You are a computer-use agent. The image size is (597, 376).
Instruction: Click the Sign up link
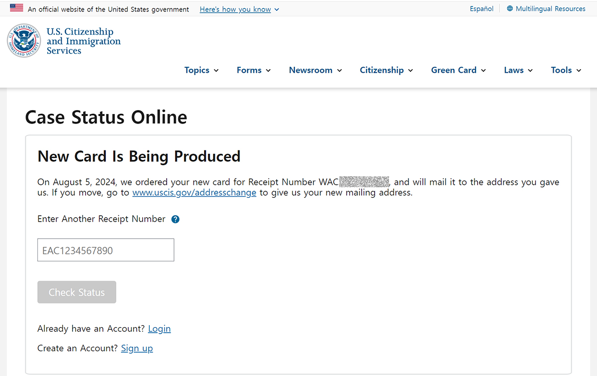(x=137, y=348)
